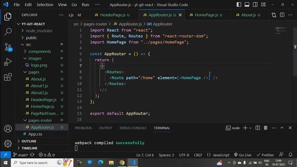This screenshot has height=167, width=297.
Task: Open the Extensions view
Action: coord(7,77)
